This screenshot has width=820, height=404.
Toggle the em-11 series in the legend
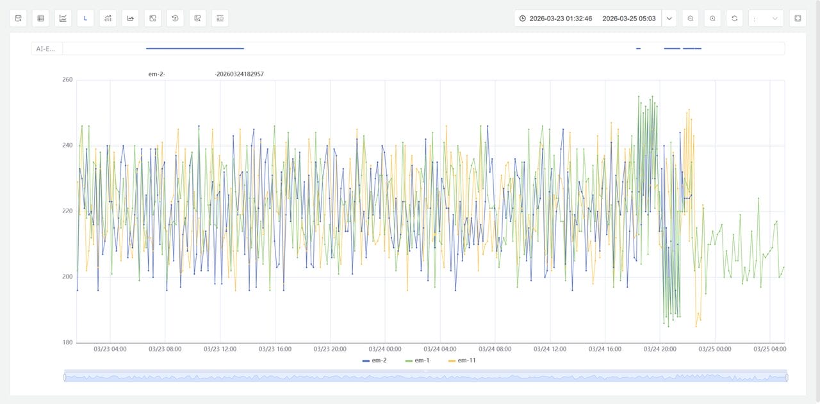click(461, 360)
